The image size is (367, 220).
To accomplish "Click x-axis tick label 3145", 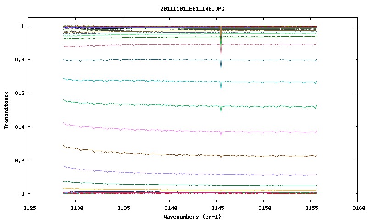I will pyautogui.click(x=217, y=208).
